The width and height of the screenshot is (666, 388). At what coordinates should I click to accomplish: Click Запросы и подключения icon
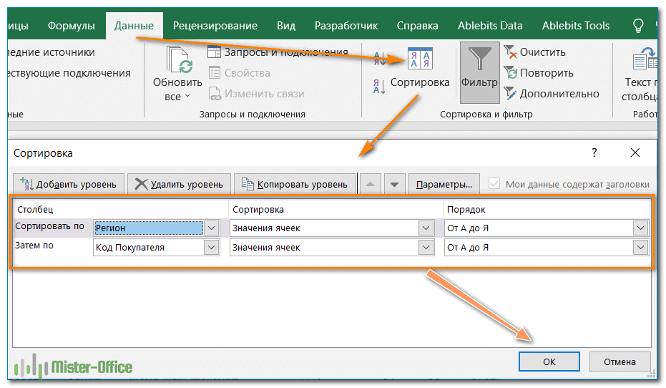pyautogui.click(x=215, y=52)
